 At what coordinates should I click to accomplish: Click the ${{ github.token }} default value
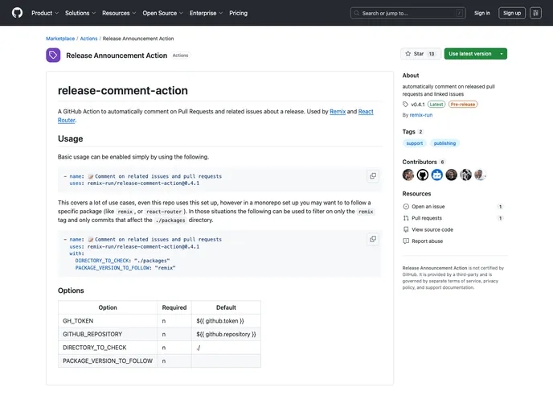pos(220,321)
